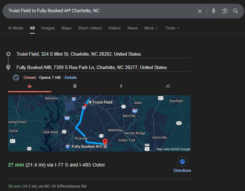The width and height of the screenshot is (245, 191).
Task: Click the Matthews label on the map
Action: [x=116, y=130]
